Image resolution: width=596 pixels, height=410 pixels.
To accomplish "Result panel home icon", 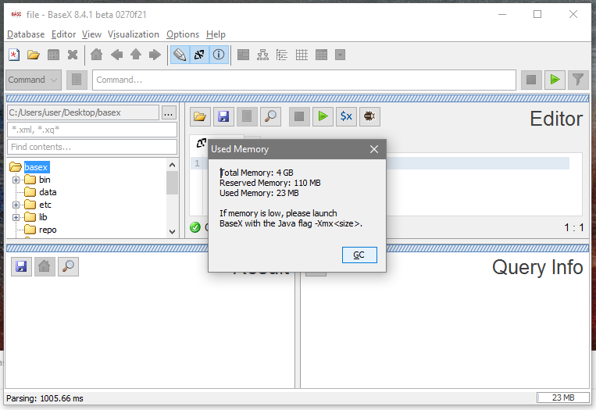I will point(45,267).
